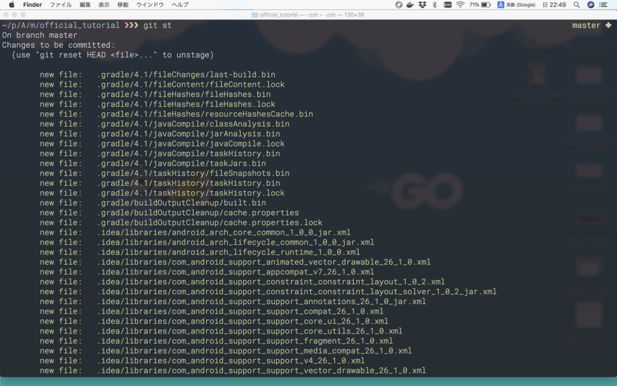Click the javaCompile/taskHistory.bin line
The image size is (617, 386).
pyautogui.click(x=160, y=153)
